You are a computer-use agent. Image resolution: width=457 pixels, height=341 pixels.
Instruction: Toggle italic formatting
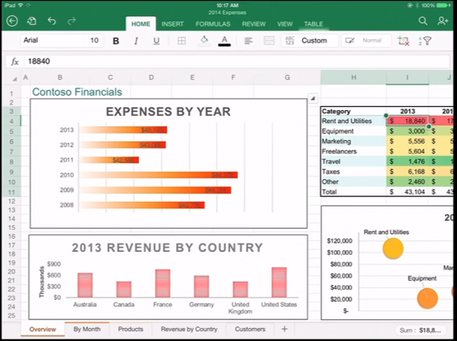136,41
